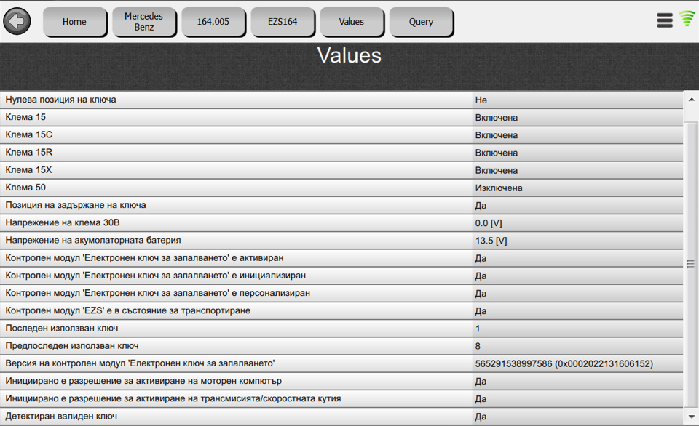Click the vertical scrollbar thumb grip
This screenshot has height=426, width=699.
pyautogui.click(x=691, y=265)
